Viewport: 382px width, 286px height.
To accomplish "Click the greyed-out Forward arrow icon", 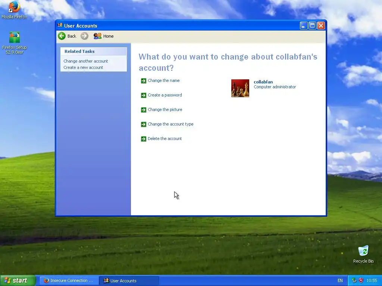I will point(84,36).
